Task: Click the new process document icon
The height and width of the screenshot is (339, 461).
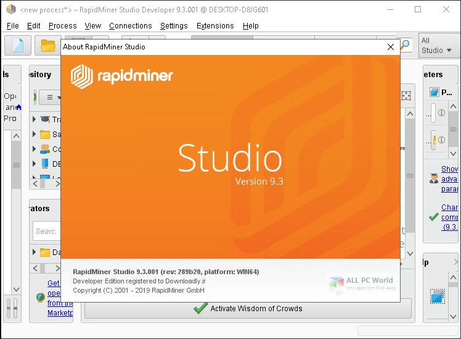Action: point(18,46)
